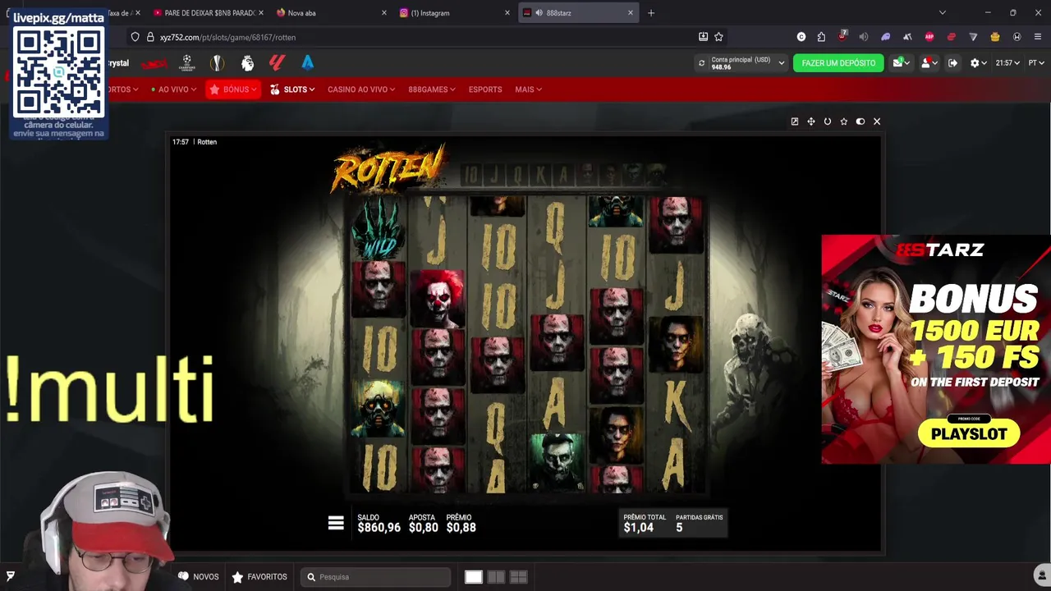Close the 888starz browser tab
Image resolution: width=1051 pixels, height=591 pixels.
tap(631, 13)
